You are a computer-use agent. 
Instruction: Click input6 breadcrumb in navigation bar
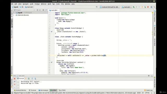(x=15, y=7)
